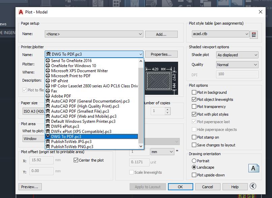The image size is (272, 198).
Task: Click the Add... page setup button
Action: pyautogui.click(x=161, y=34)
